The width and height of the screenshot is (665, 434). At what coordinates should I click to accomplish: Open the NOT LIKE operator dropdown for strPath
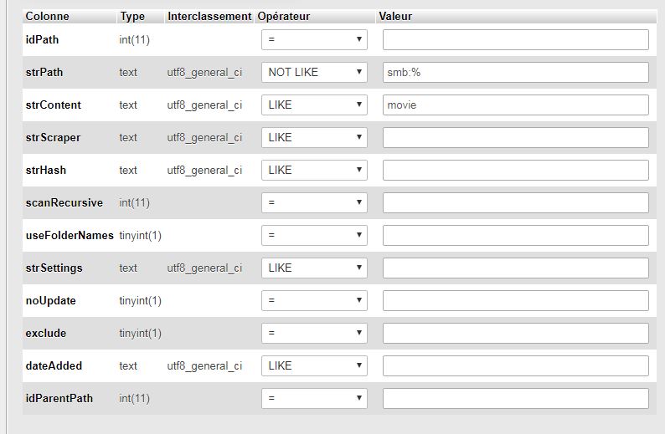[x=314, y=72]
